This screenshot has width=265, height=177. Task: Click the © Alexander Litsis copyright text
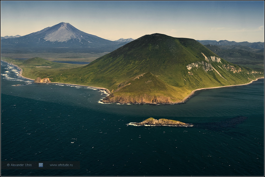point(19,165)
